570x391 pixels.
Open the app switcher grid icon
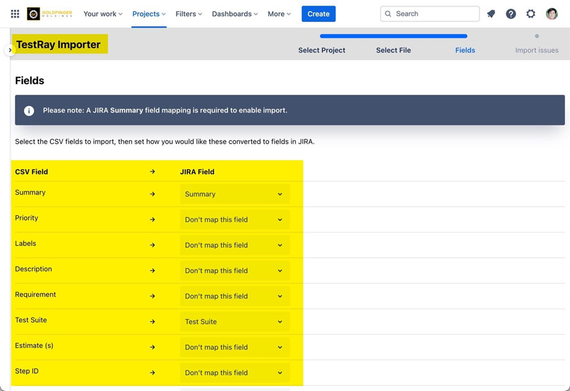coord(15,14)
